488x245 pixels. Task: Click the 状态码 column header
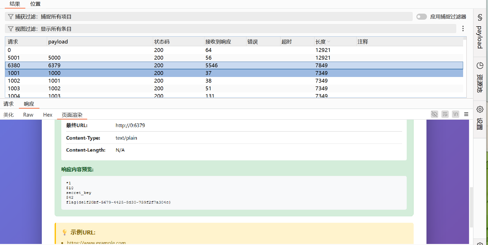tap(162, 42)
